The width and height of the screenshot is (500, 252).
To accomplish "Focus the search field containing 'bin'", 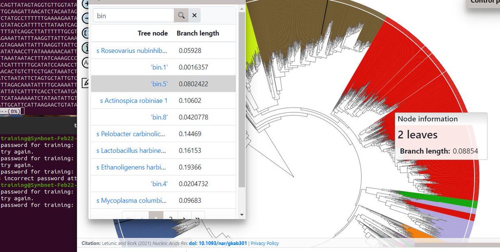I will (x=133, y=16).
